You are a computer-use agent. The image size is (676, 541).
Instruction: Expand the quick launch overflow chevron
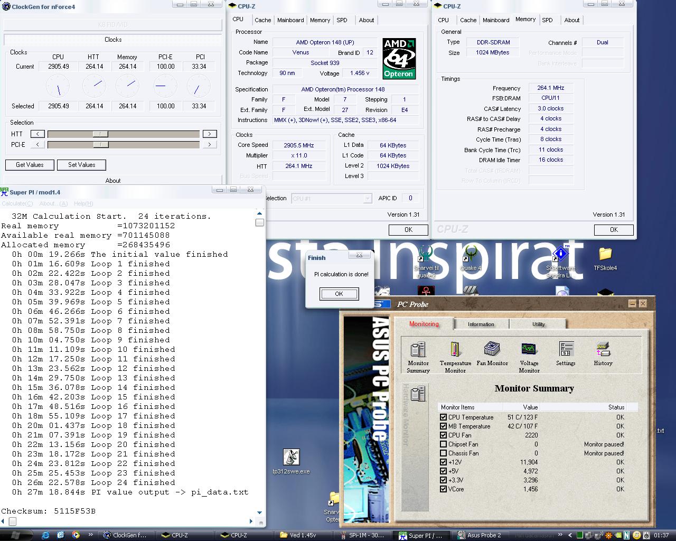click(x=90, y=535)
